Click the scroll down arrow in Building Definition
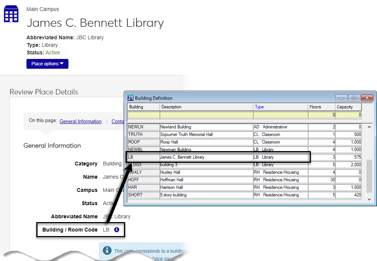The image size is (377, 261). pyautogui.click(x=369, y=199)
